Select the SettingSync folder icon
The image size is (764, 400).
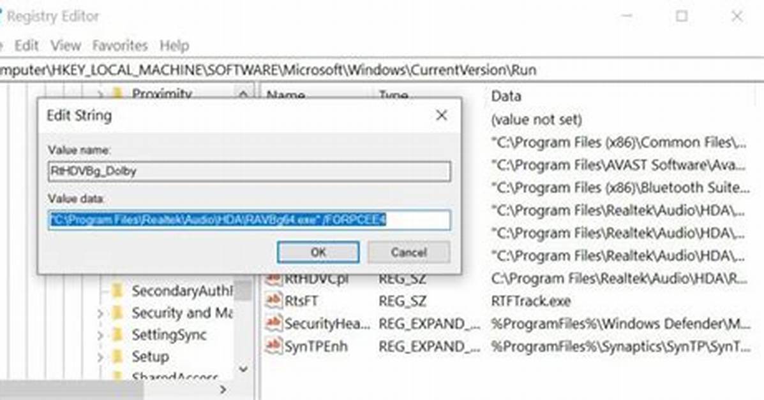(117, 334)
